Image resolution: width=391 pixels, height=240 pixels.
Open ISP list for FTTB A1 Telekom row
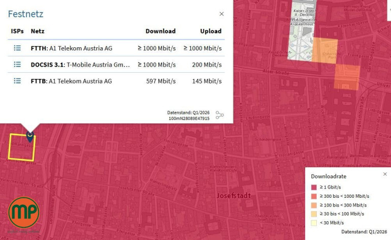[x=17, y=81]
